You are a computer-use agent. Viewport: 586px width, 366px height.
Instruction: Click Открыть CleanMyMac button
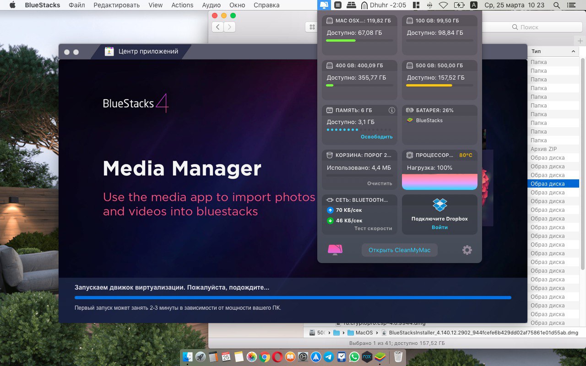coord(399,250)
